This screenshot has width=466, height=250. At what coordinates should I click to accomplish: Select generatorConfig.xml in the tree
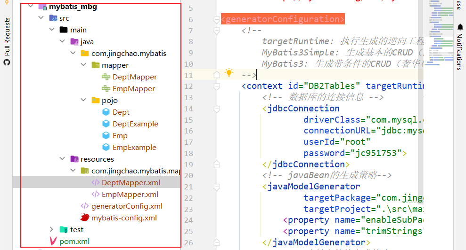(x=127, y=206)
